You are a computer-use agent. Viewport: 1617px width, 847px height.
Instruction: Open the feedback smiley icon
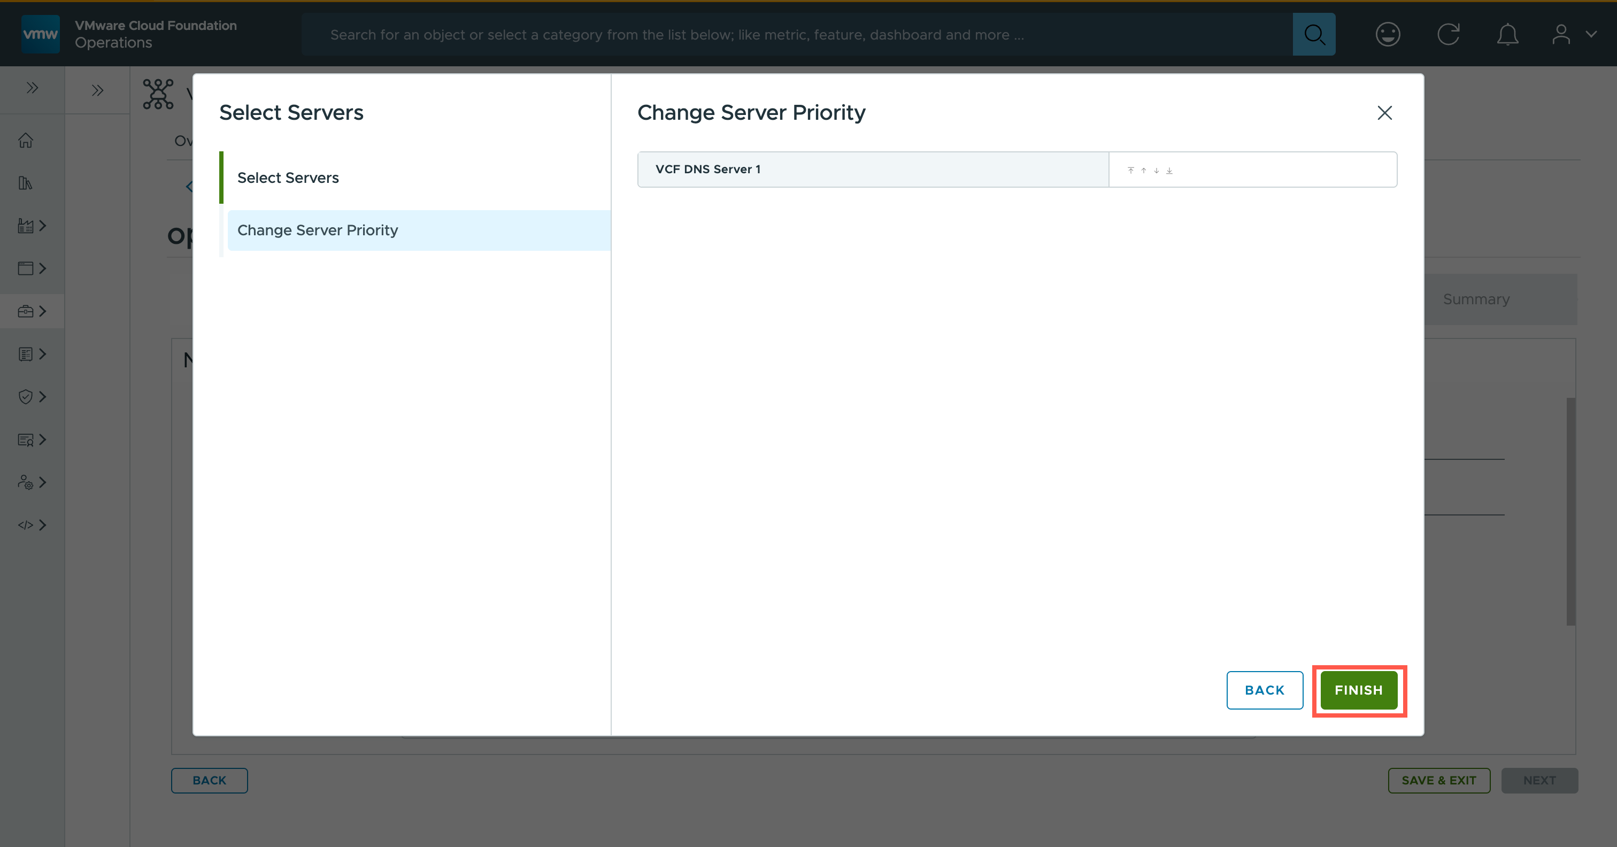click(x=1387, y=35)
